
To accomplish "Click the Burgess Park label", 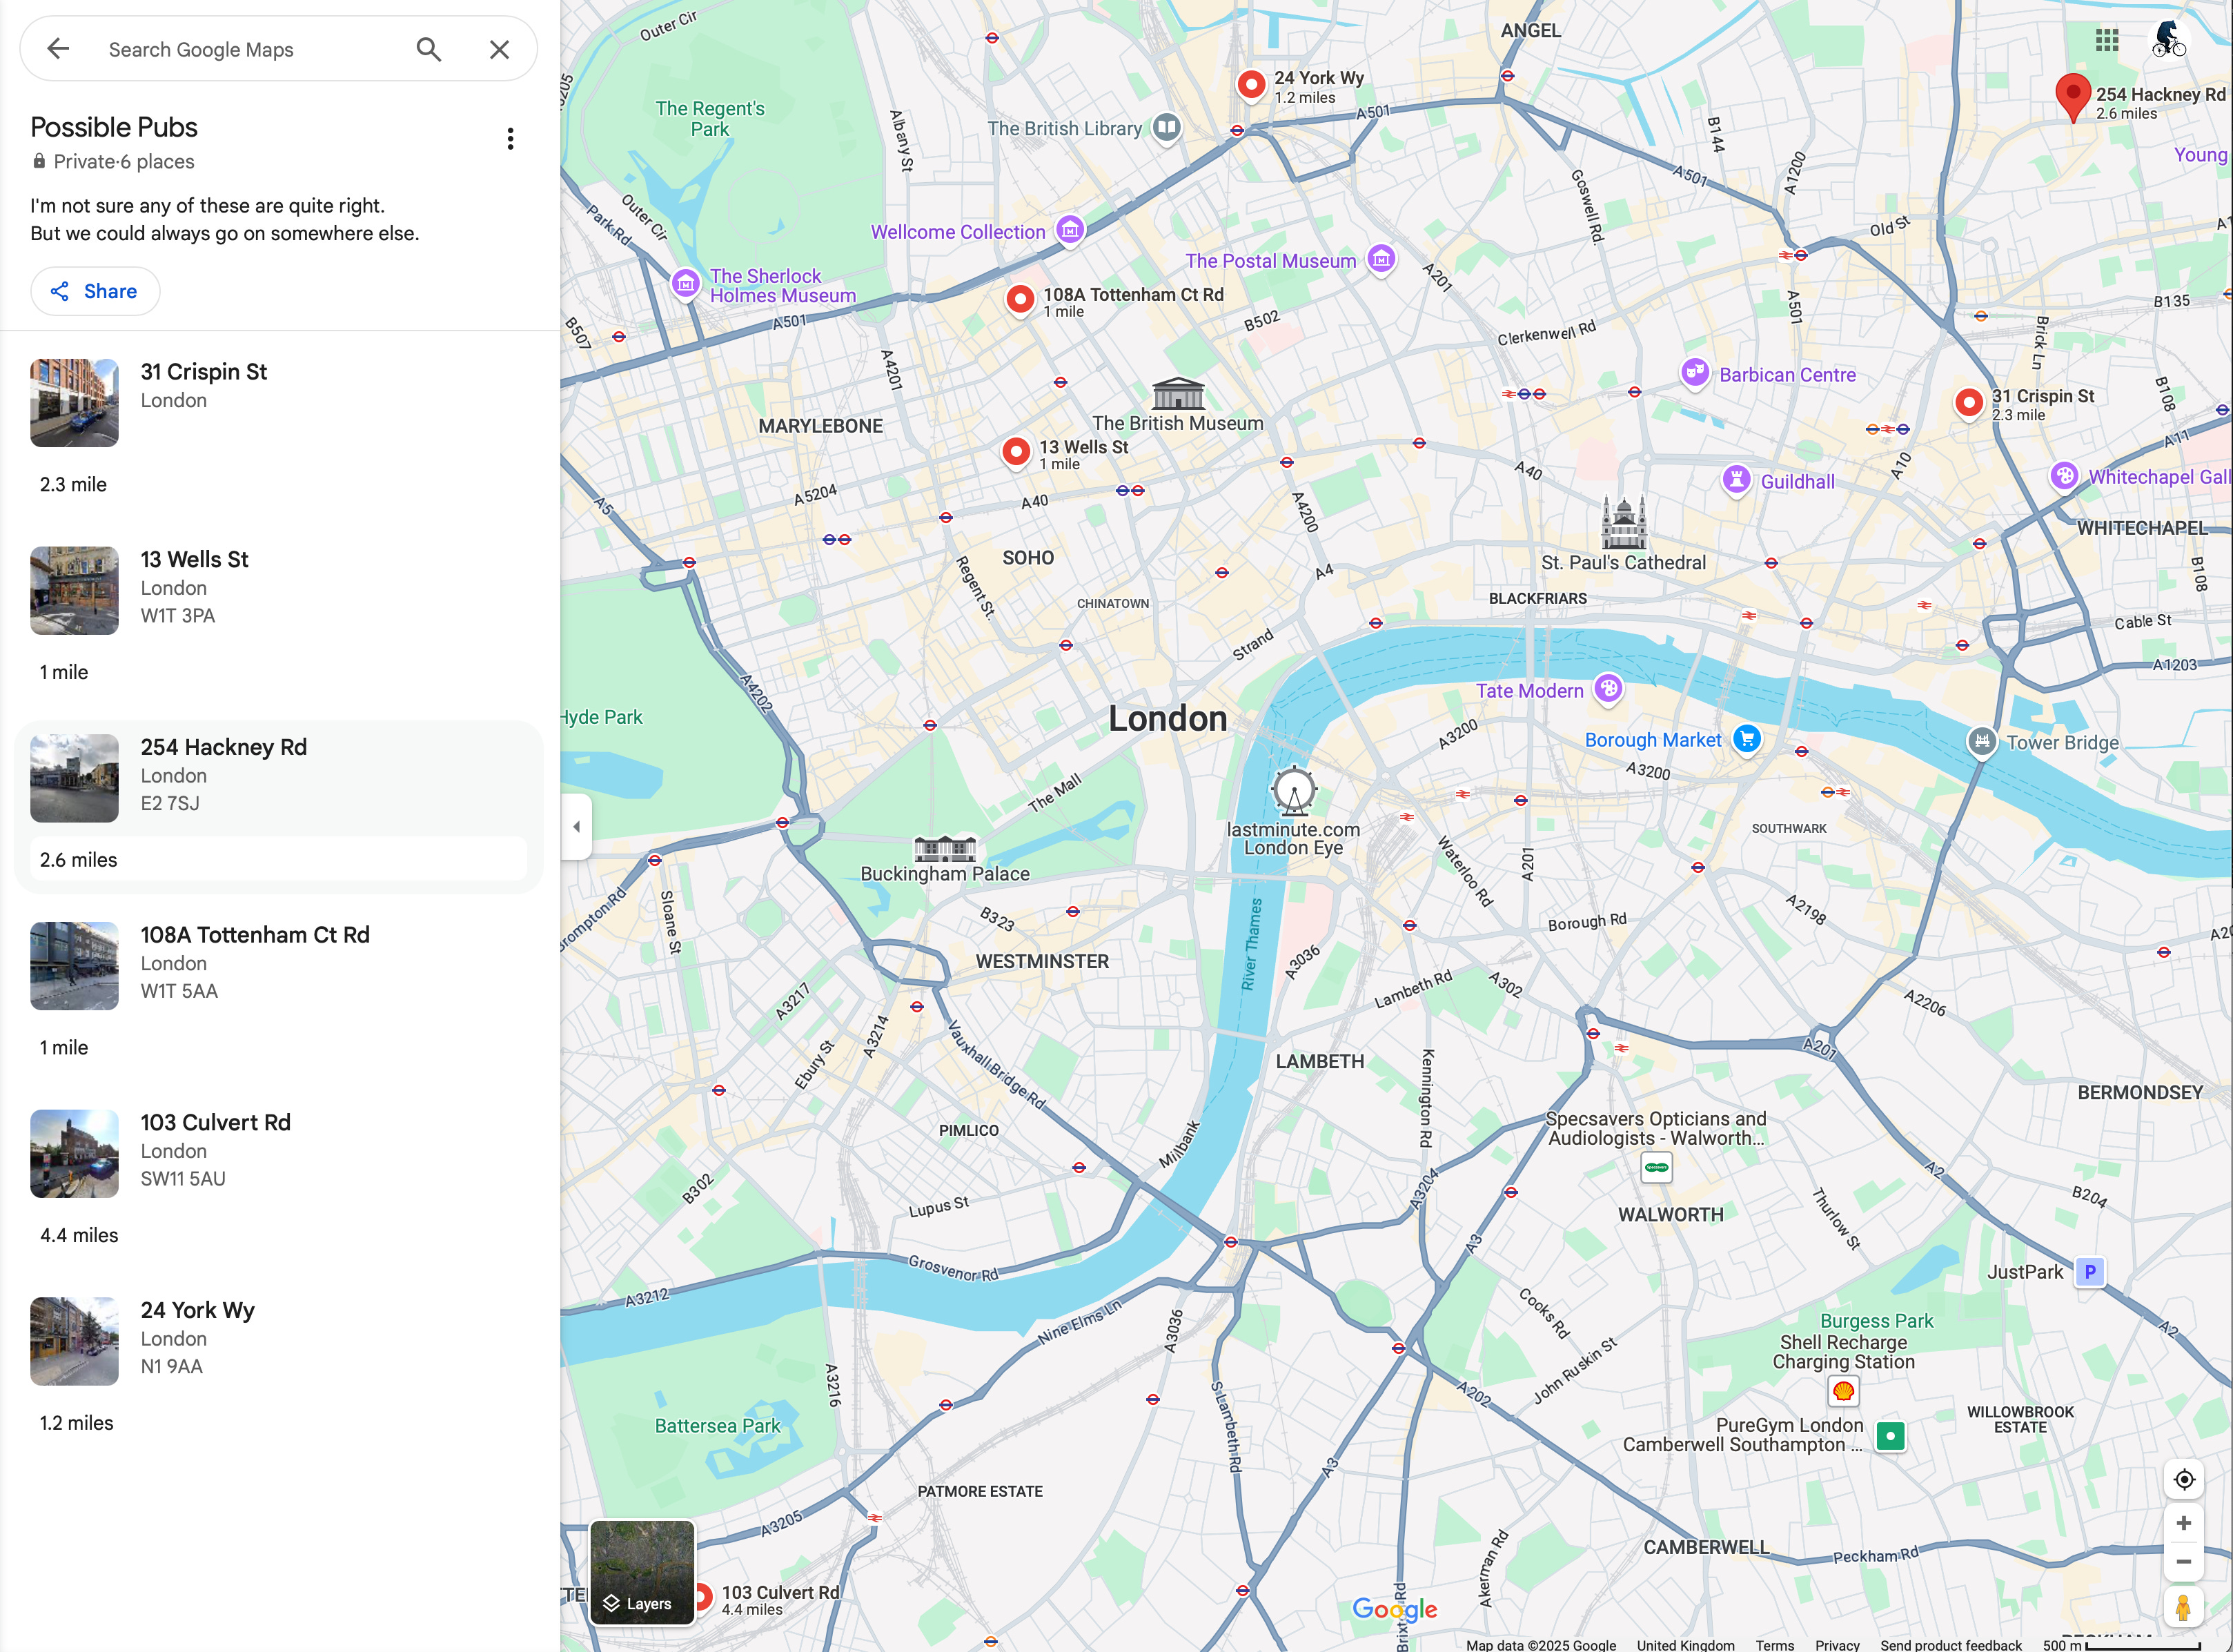I will [1876, 1321].
